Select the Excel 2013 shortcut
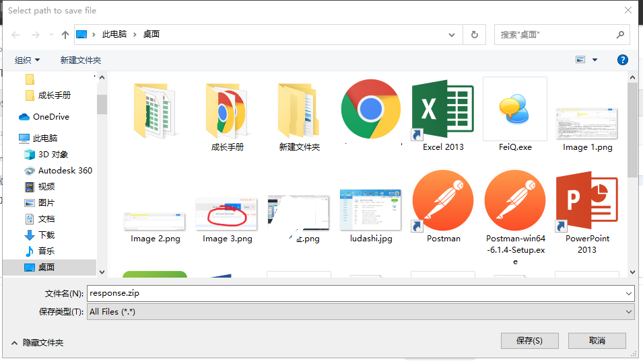 (x=443, y=116)
